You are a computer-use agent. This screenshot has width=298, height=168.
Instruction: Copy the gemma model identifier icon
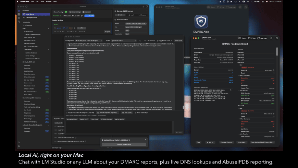(x=75, y=28)
